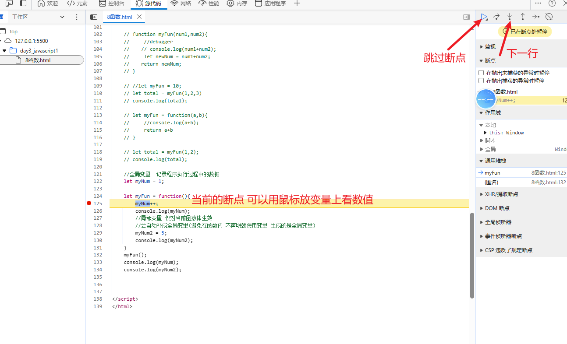Click 8函数.html under the breakpoints list
The width and height of the screenshot is (567, 344).
point(506,92)
